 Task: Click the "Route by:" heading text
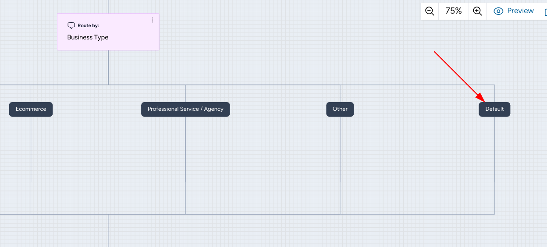(x=88, y=26)
